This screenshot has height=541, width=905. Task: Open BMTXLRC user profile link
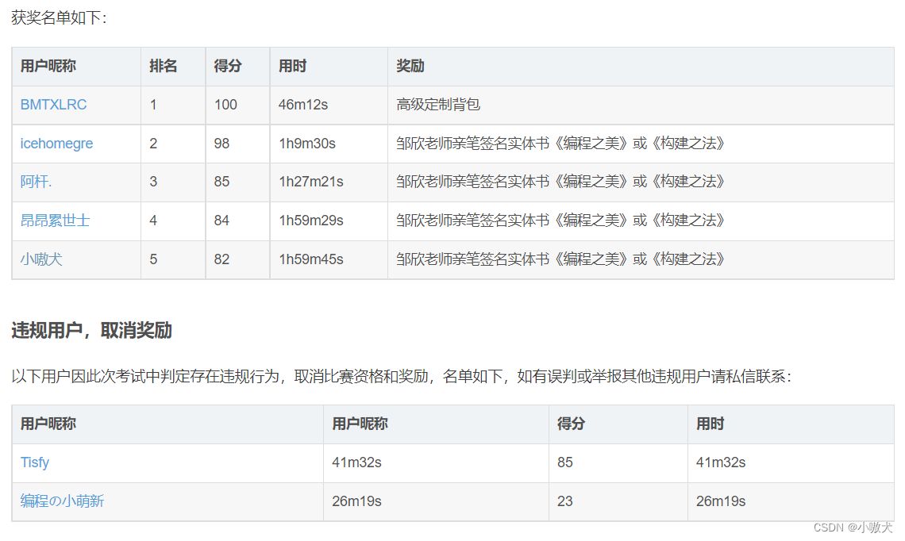[x=53, y=105]
